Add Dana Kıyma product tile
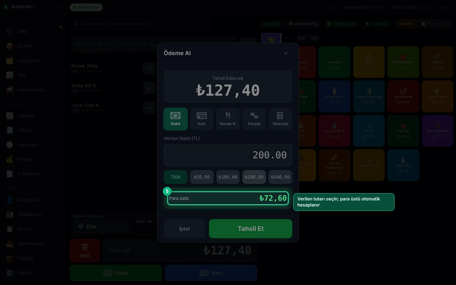The image size is (456, 285). click(403, 96)
